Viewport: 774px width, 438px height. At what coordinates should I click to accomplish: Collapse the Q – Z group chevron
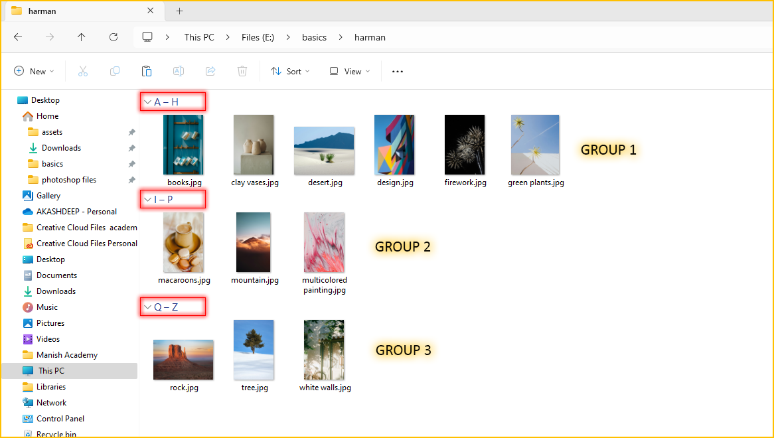click(x=147, y=307)
